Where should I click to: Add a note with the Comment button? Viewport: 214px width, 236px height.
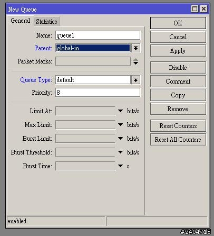tap(178, 81)
